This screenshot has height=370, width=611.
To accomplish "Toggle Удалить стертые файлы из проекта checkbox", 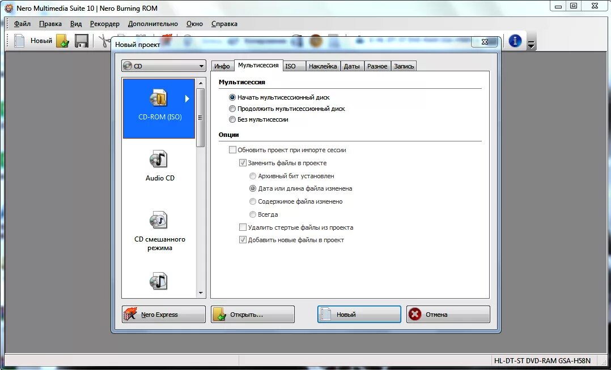I will [243, 227].
